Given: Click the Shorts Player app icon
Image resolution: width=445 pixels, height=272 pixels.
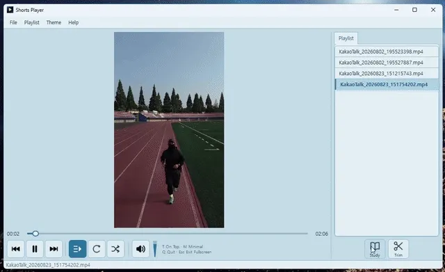Looking at the screenshot, I should click(10, 10).
